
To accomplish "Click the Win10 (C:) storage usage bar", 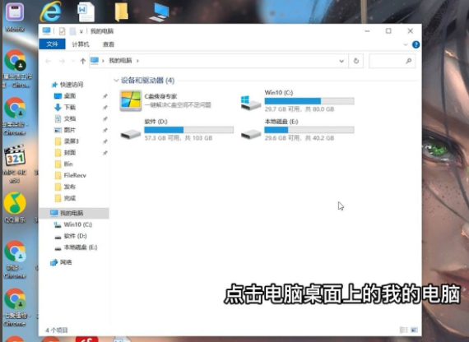I will (x=309, y=101).
